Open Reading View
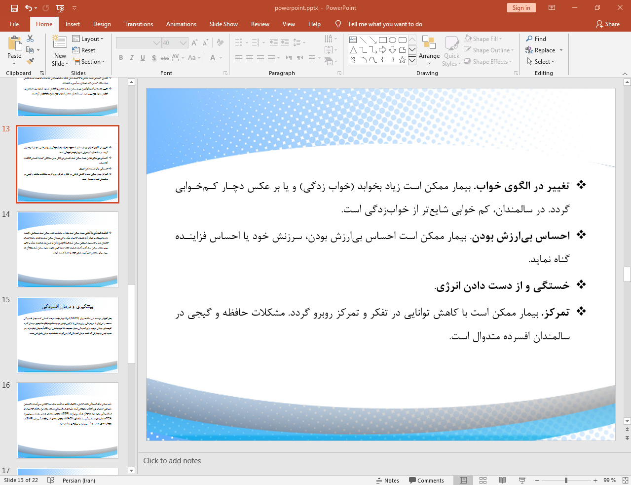631x485 pixels. (502, 480)
